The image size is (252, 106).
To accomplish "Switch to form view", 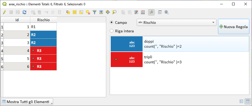I will (241, 101).
